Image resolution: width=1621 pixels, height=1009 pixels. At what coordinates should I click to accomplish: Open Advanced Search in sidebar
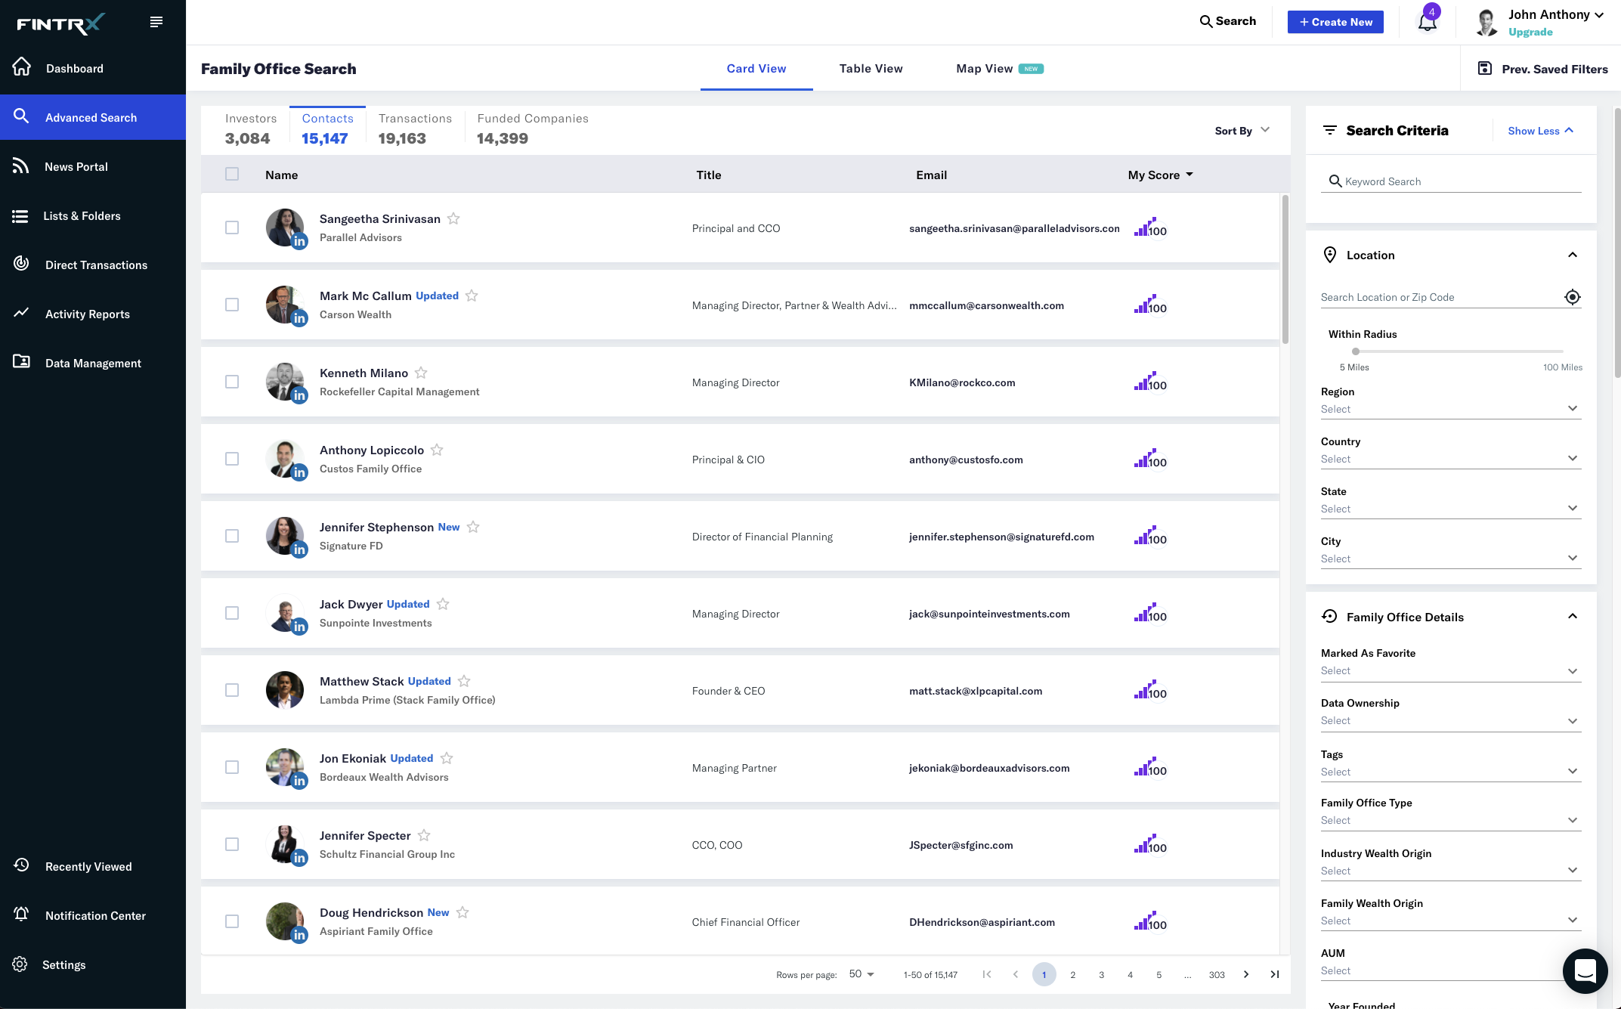point(93,117)
